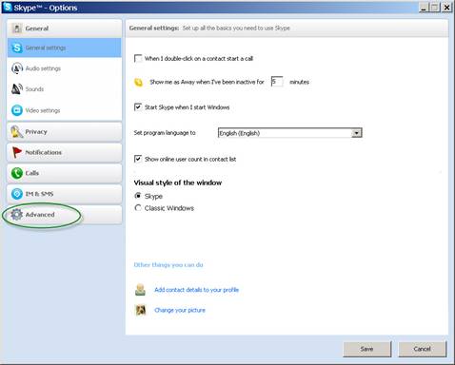Enable double-click on contact starts a call
Image resolution: width=455 pixels, height=365 pixels.
(138, 59)
